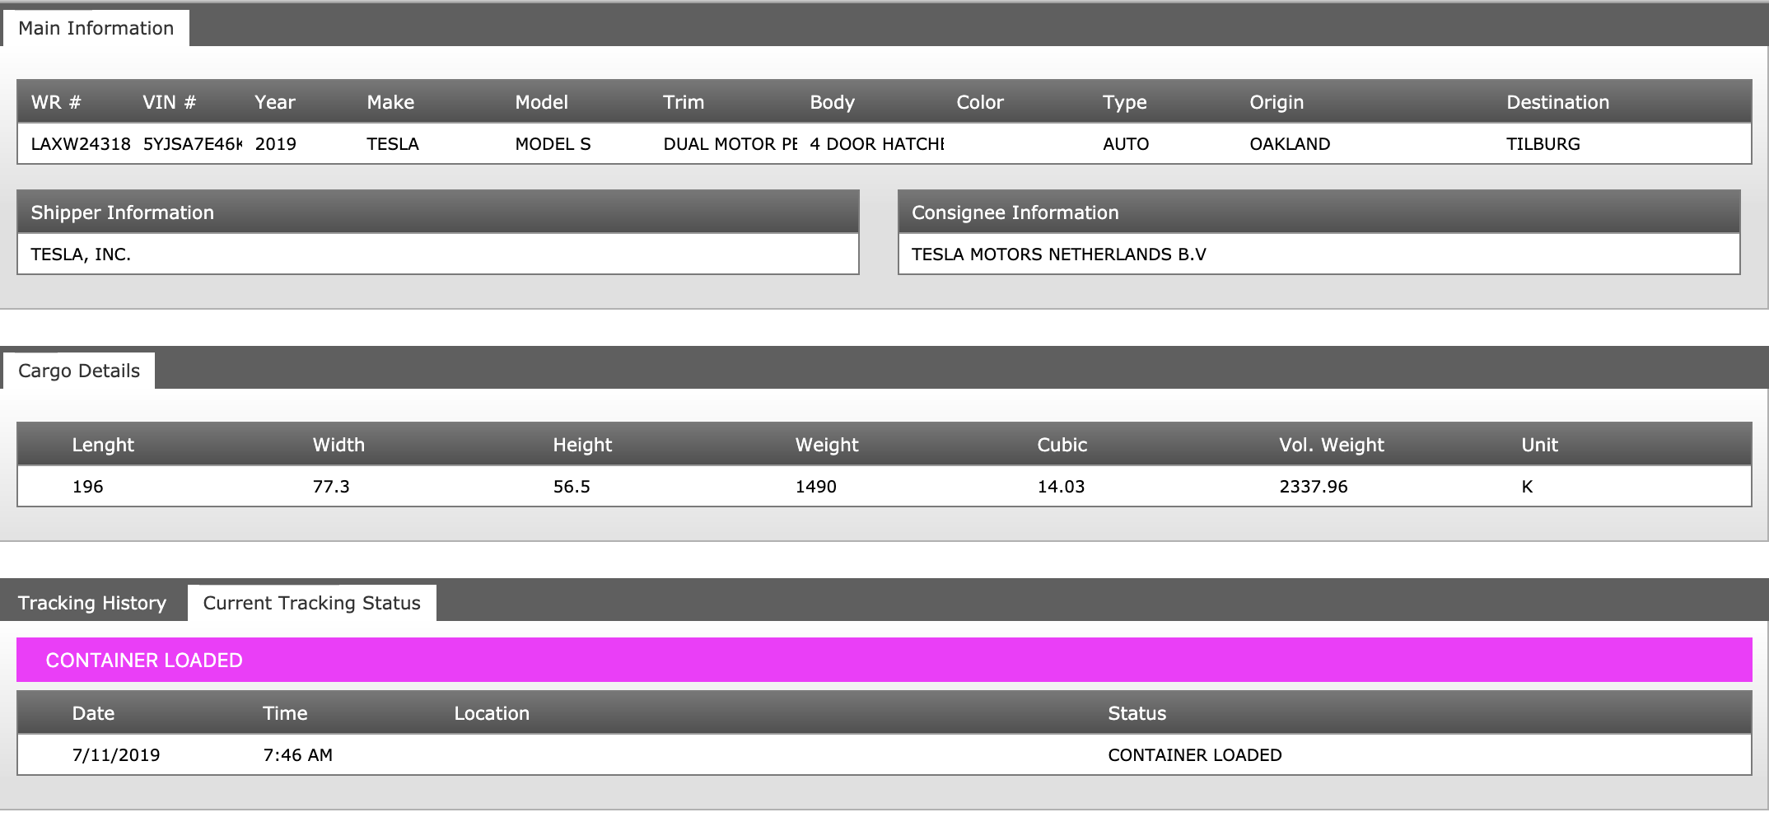Viewport: 1769px width, 817px height.
Task: Select the unit value K
Action: tap(1527, 487)
